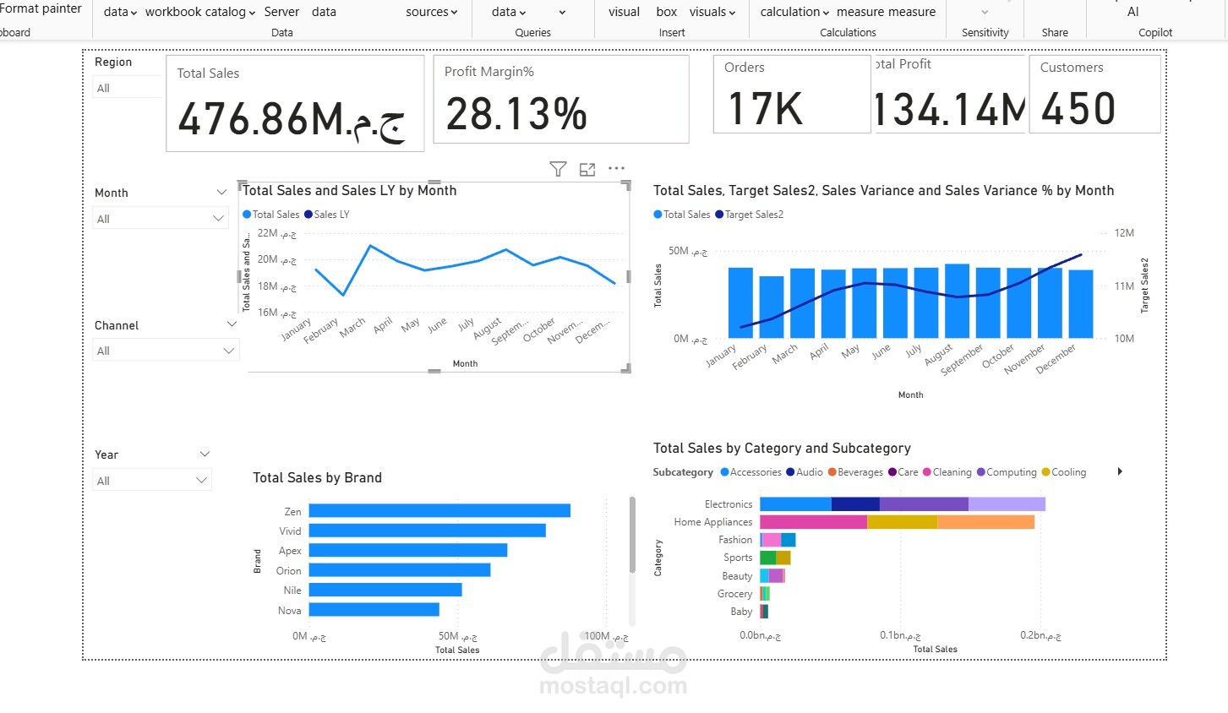Open the filter icon above the monthly sales chart
This screenshot has width=1228, height=713.
[x=558, y=168]
